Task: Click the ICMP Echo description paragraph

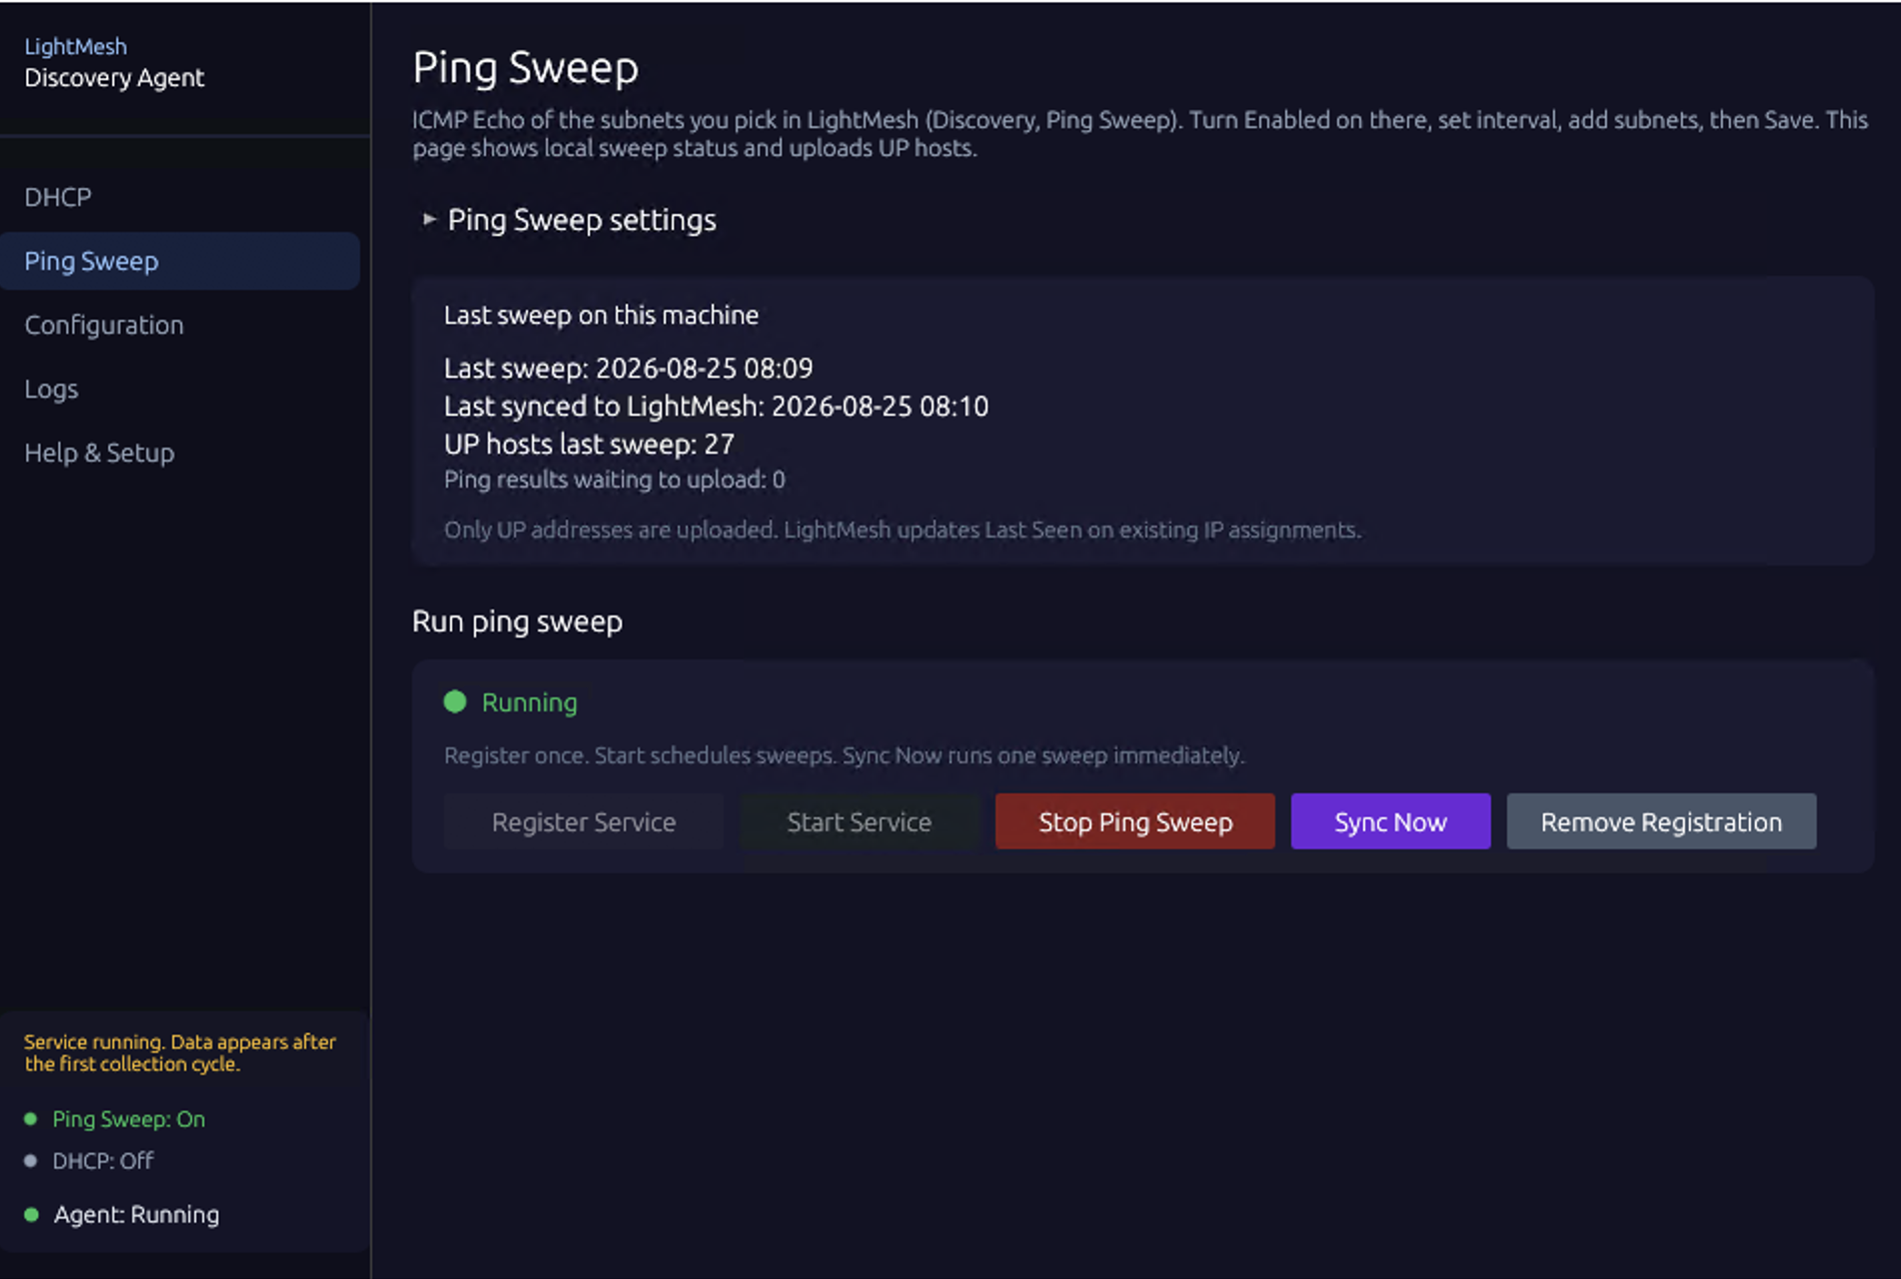Action: pyautogui.click(x=1140, y=134)
